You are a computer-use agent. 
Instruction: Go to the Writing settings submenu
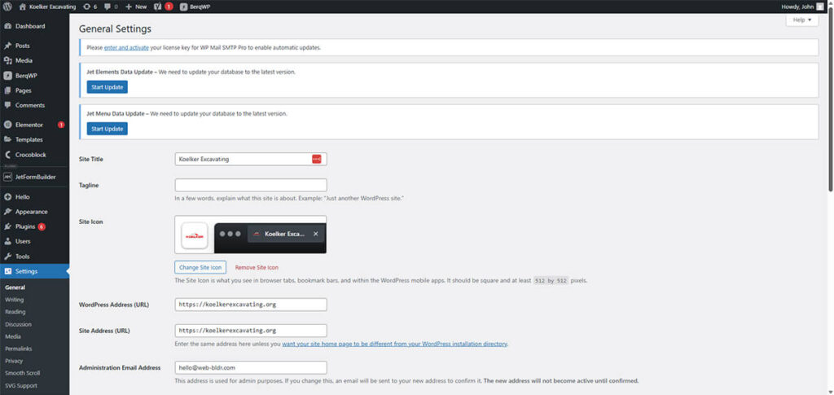tap(15, 299)
